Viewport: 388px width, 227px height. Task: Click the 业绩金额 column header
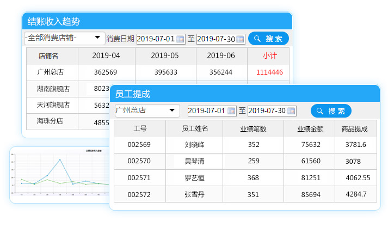coord(310,129)
